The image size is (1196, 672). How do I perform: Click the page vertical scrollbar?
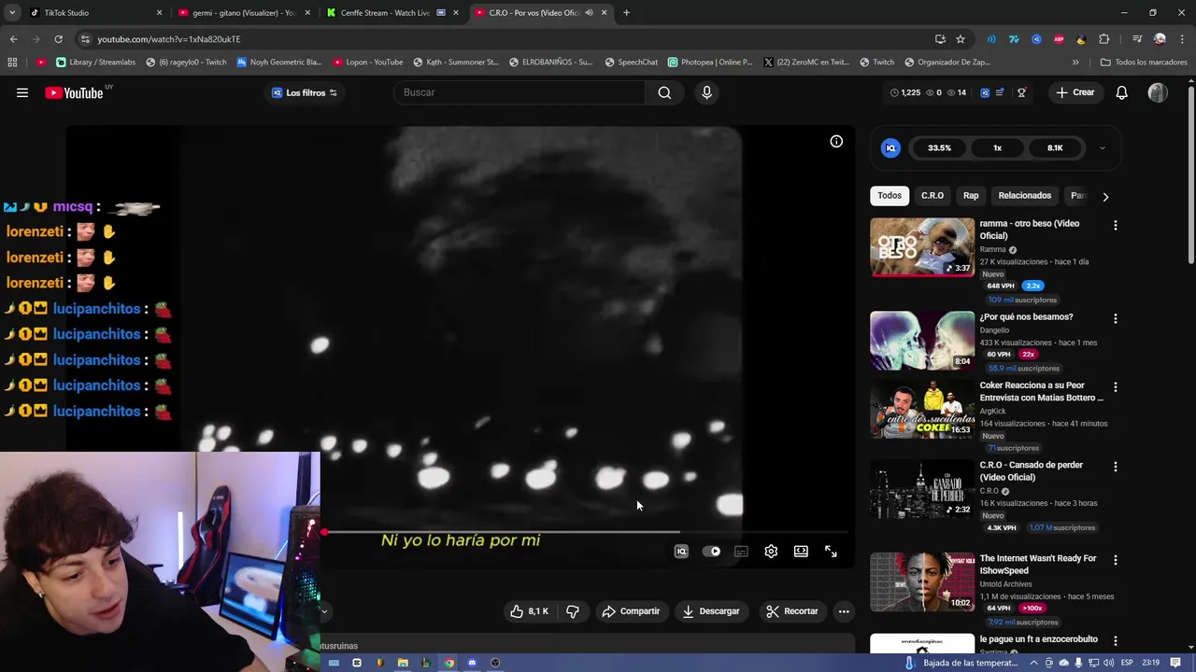(x=1190, y=174)
